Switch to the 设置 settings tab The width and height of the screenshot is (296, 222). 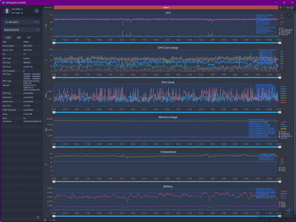19,37
